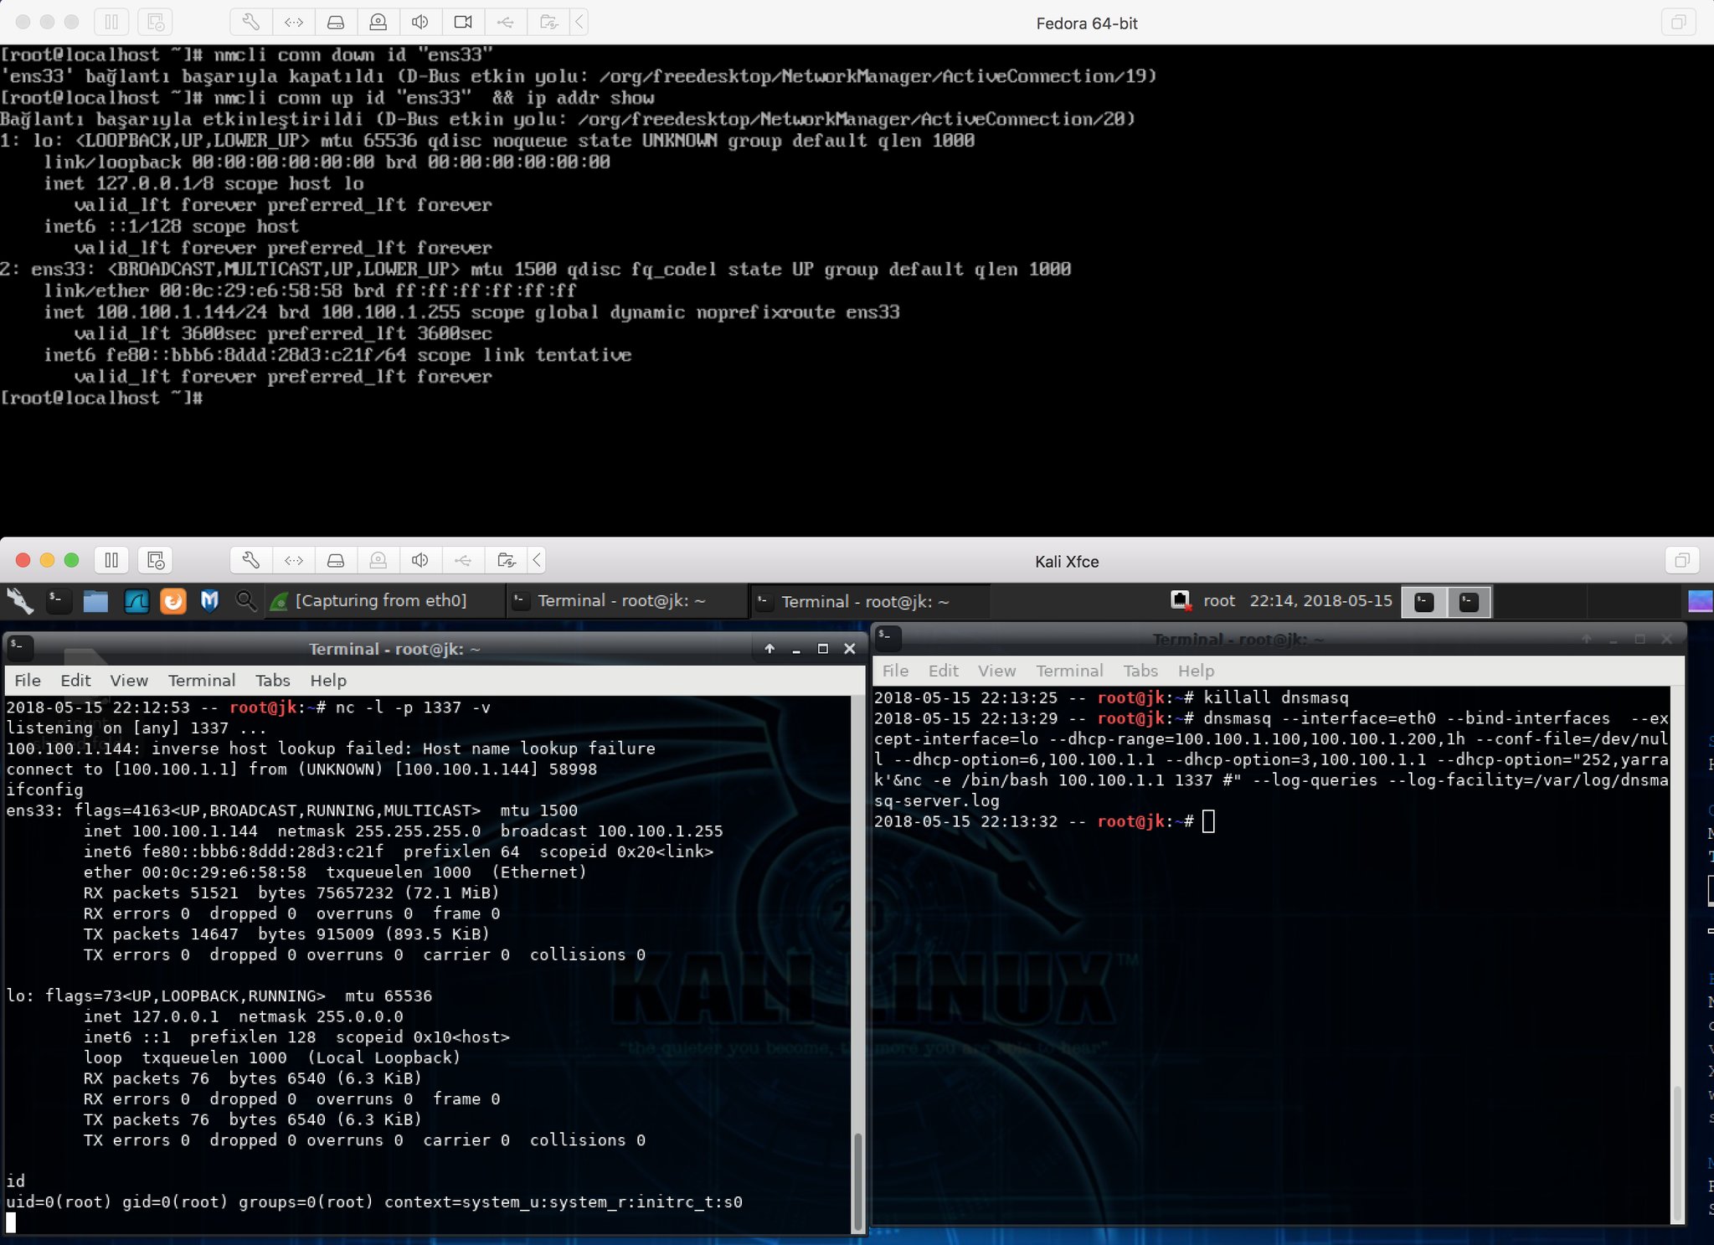Viewport: 1714px width, 1245px height.
Task: Collapse Fedora VM toolbar chevron
Action: [x=579, y=22]
